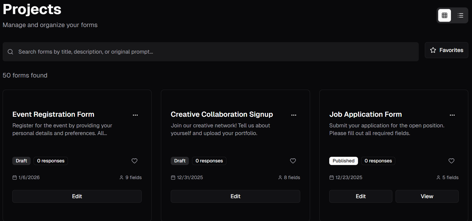View the Job Application Form
This screenshot has height=221, width=472.
[x=427, y=196]
